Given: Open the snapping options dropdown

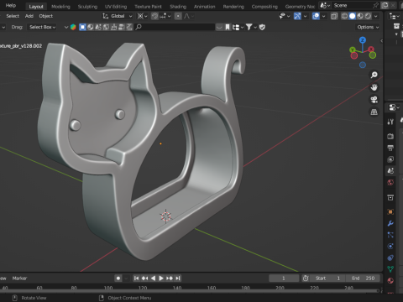Looking at the screenshot, I should pyautogui.click(x=165, y=16).
